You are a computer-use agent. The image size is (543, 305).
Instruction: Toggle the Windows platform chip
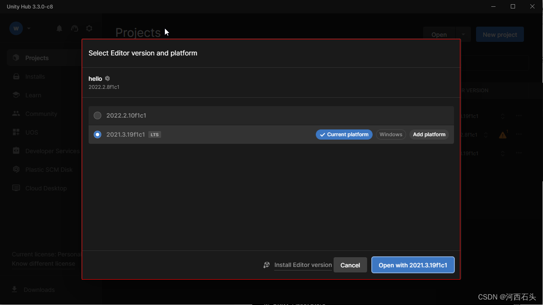(391, 135)
